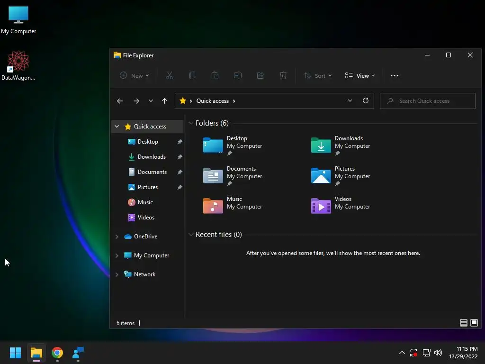Viewport: 485px width, 364px height.
Task: Unpin Documents from Quick access sidebar
Action: tap(180, 172)
